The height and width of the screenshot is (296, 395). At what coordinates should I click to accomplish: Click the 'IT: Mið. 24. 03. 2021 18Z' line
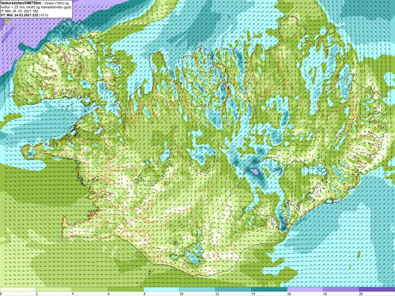19,11
